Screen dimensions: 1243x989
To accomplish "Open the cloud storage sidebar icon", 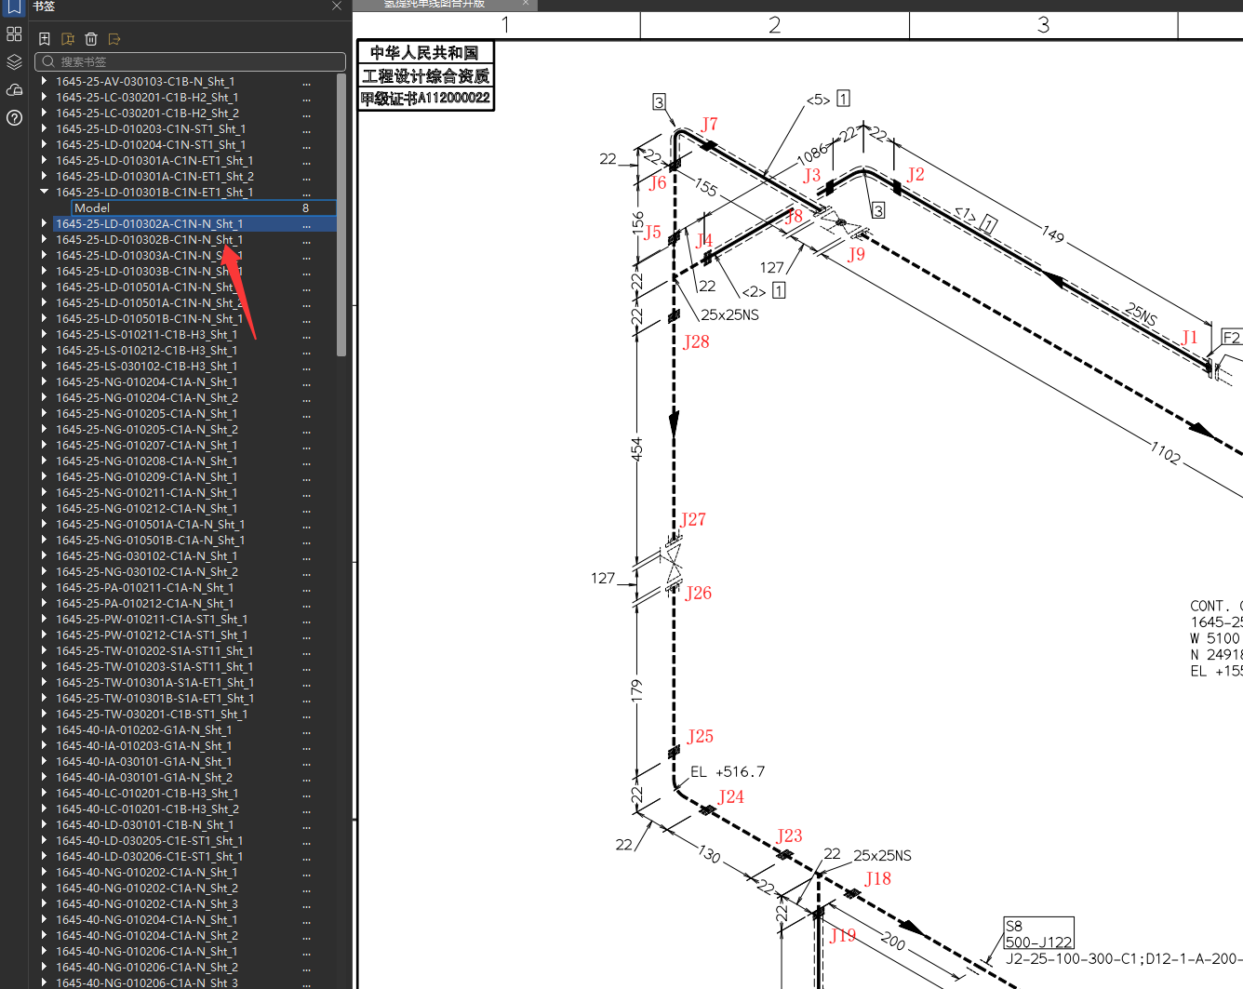I will pos(14,90).
